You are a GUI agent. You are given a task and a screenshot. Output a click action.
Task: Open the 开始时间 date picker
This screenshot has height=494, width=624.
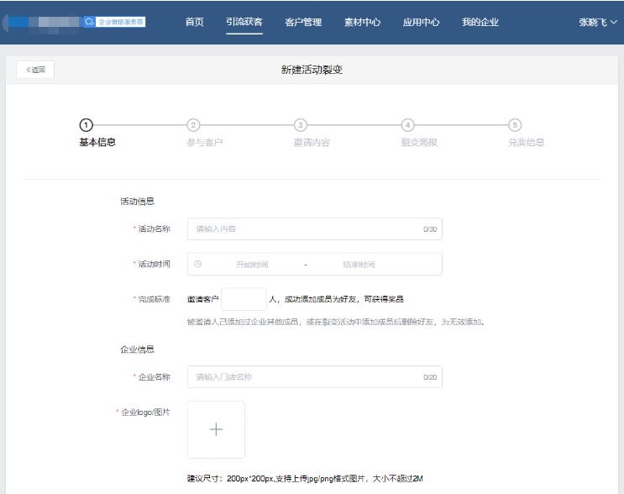(252, 265)
